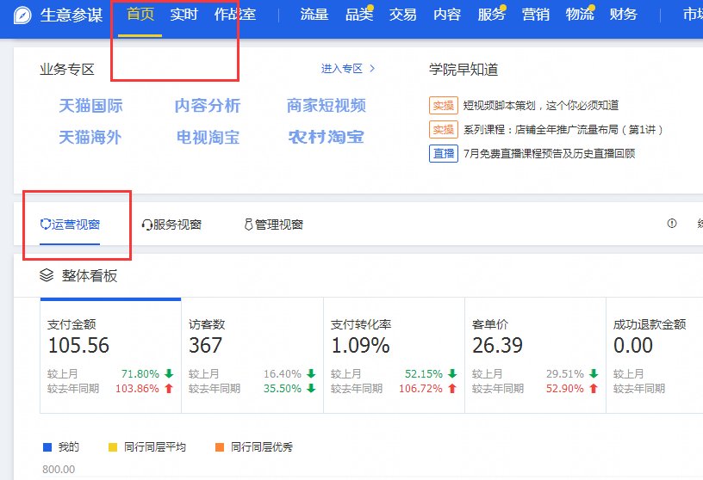Click the red up arrow beside 103.86%
The height and width of the screenshot is (480, 703).
click(x=169, y=388)
